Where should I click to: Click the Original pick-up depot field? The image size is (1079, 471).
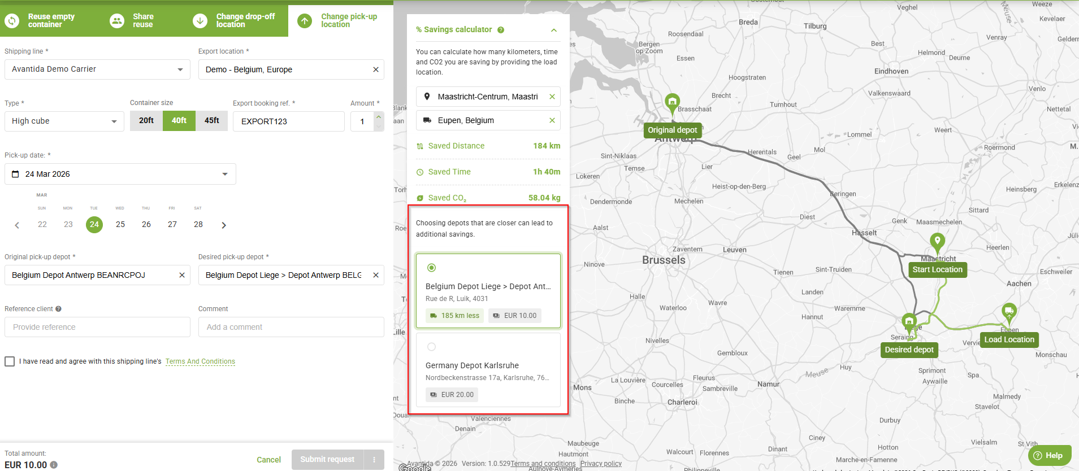point(97,275)
